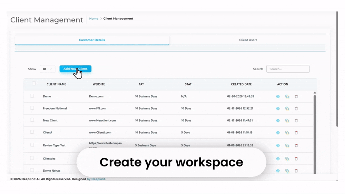Image resolution: width=345 pixels, height=194 pixels.
Task: Click the CREATED DATE column header
Action: pos(241,84)
